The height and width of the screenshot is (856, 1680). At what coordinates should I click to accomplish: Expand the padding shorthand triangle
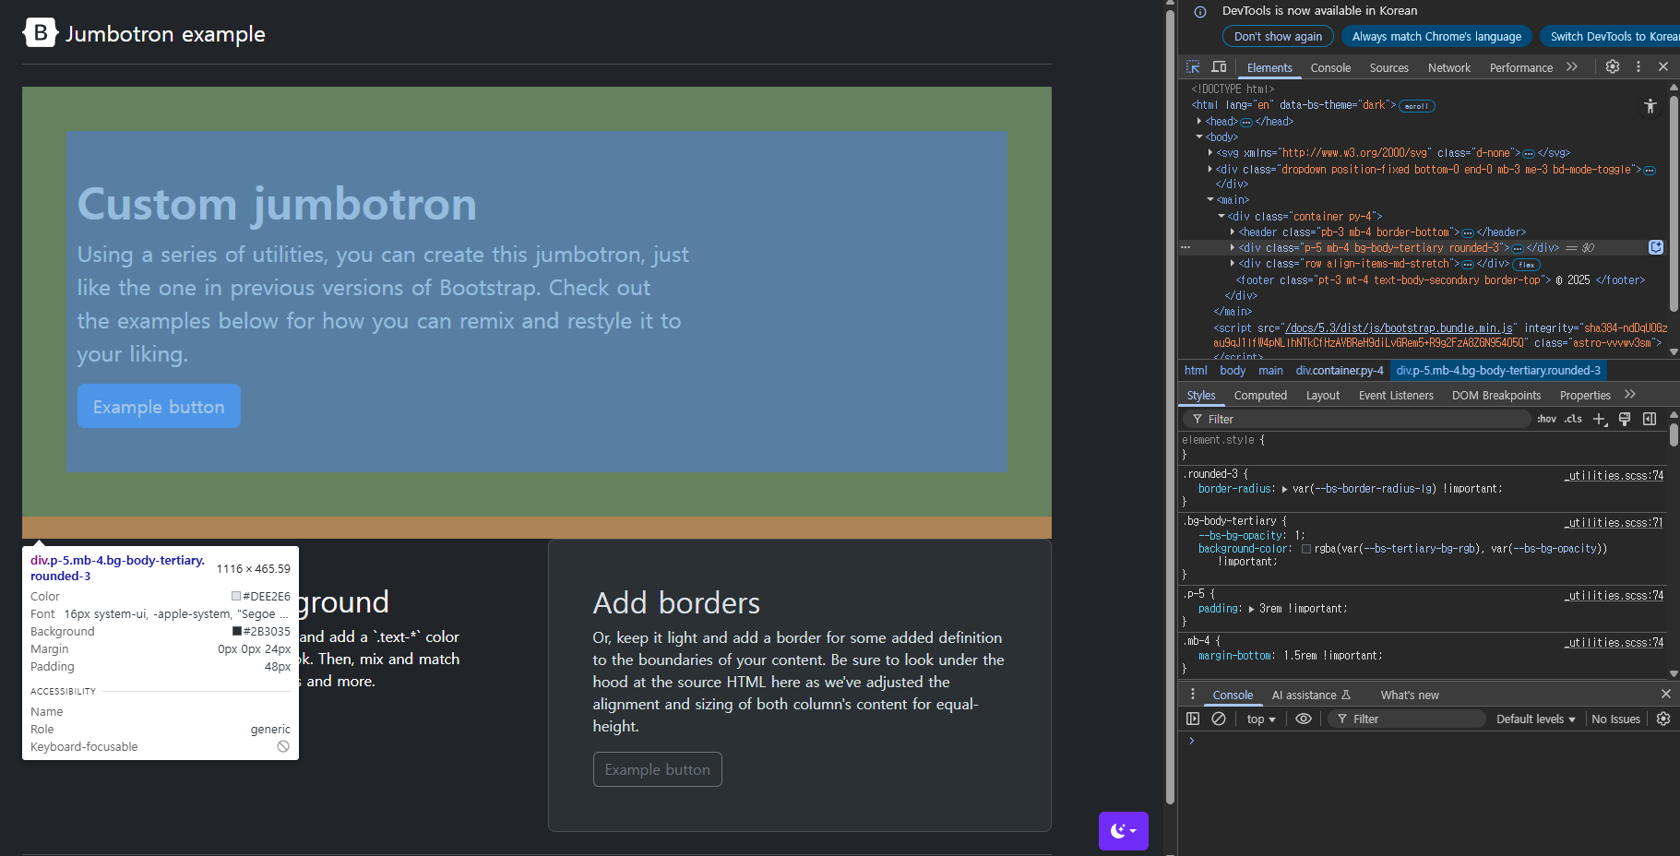click(x=1251, y=609)
